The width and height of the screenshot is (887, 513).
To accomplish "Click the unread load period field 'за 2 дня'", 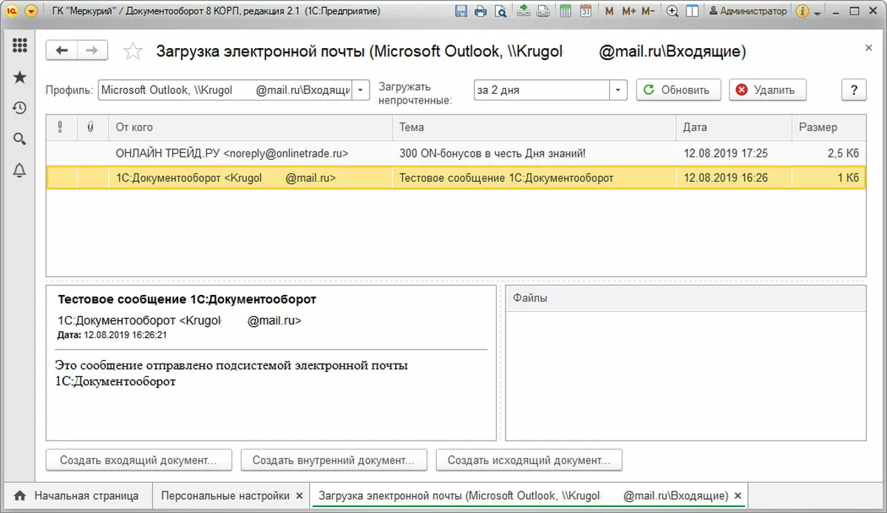I will click(542, 90).
